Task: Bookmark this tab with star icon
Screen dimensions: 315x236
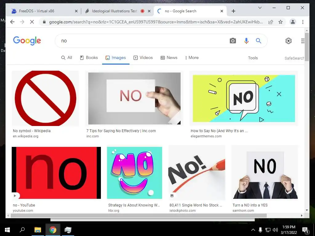Action: [x=281, y=22]
